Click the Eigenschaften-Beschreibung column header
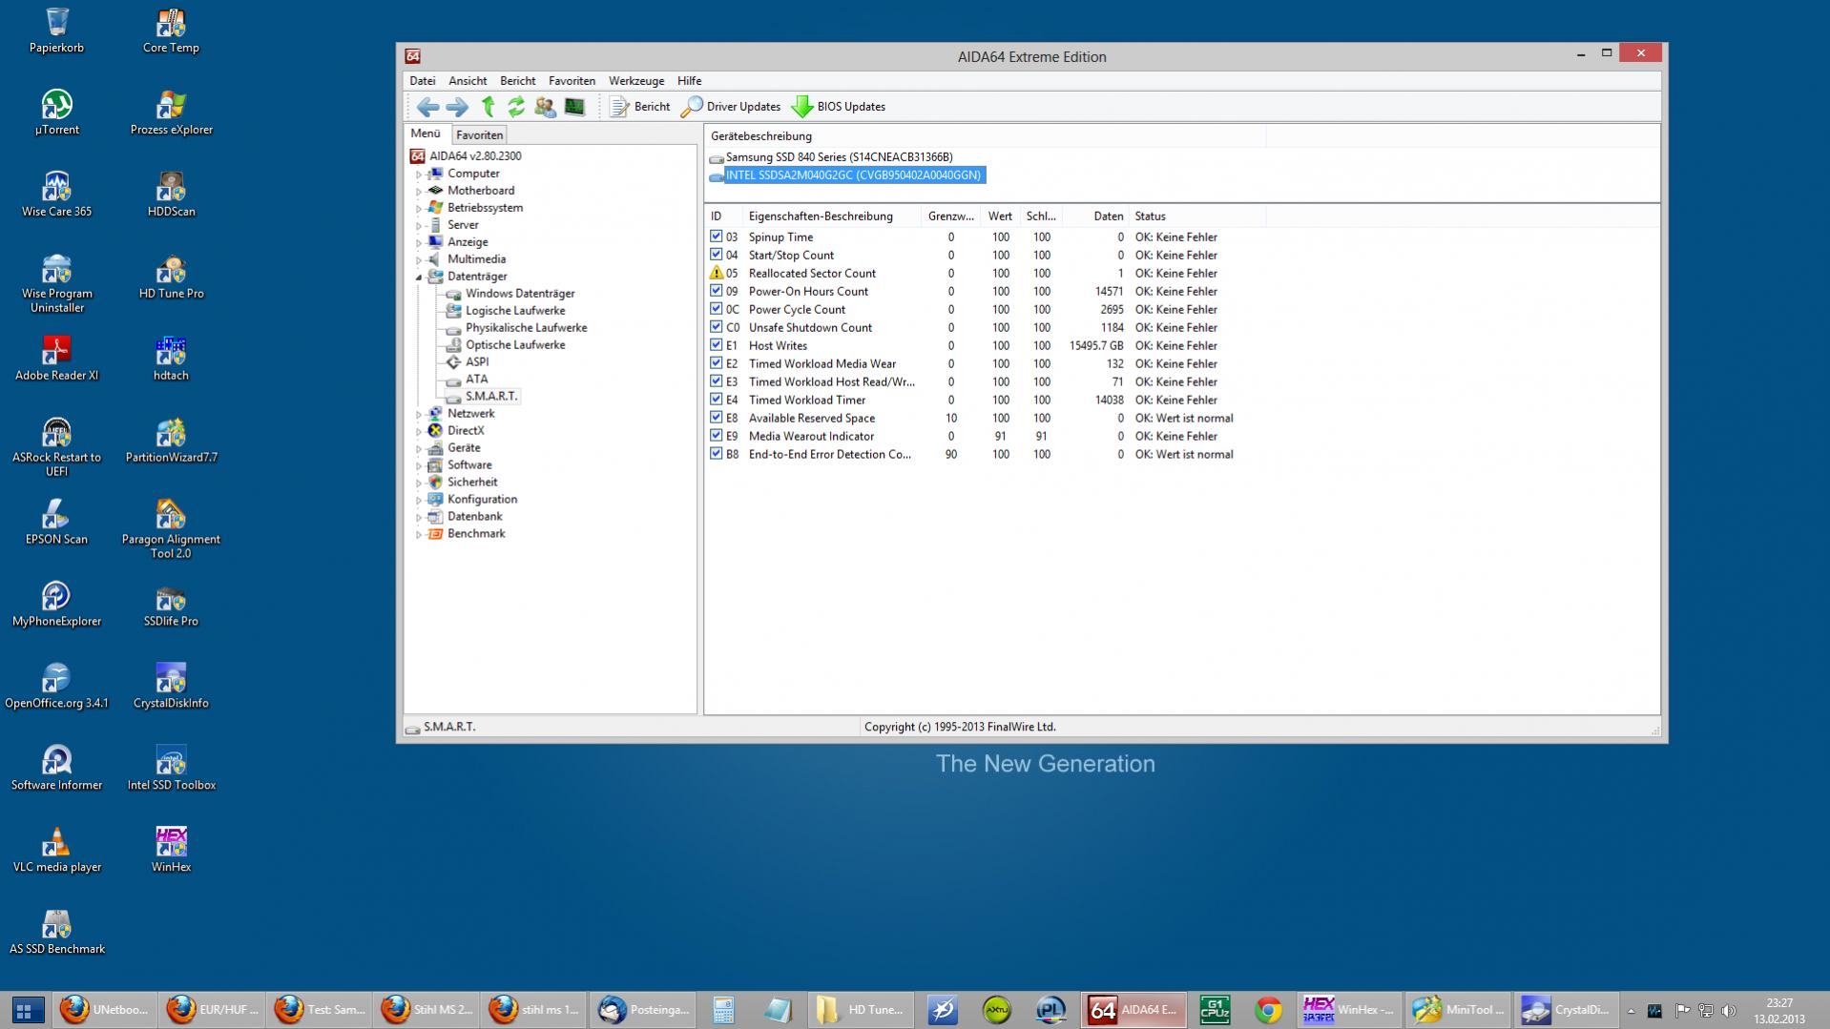Screen dimensions: 1830x1029 821,216
